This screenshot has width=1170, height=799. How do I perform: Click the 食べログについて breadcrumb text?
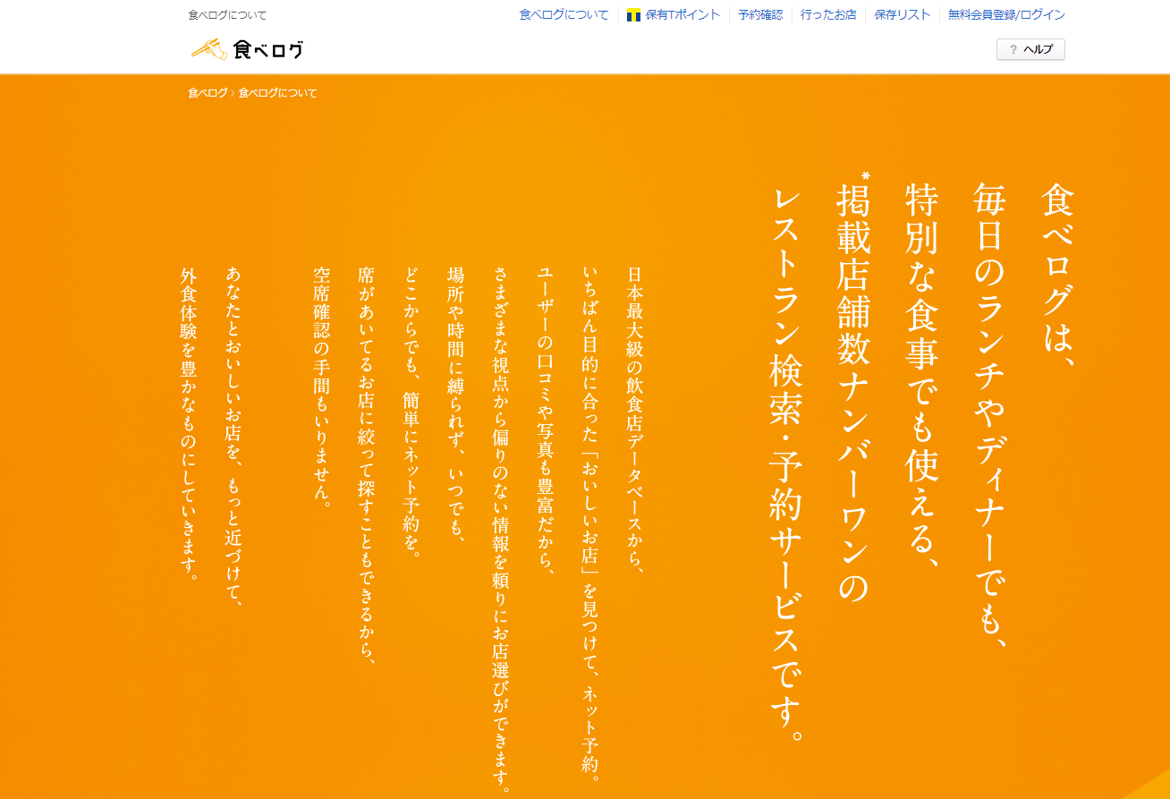pos(277,93)
